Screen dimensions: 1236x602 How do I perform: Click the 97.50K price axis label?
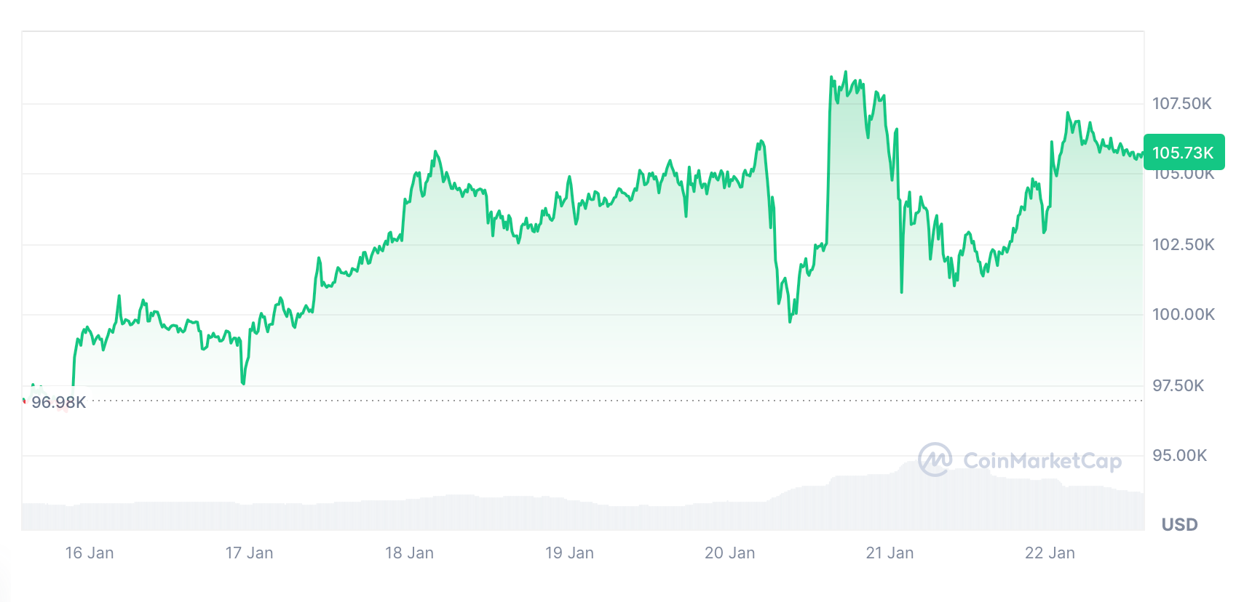(x=1178, y=385)
